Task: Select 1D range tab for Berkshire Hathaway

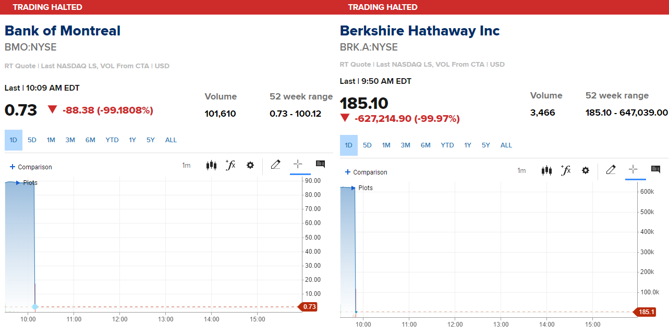Action: tap(349, 145)
